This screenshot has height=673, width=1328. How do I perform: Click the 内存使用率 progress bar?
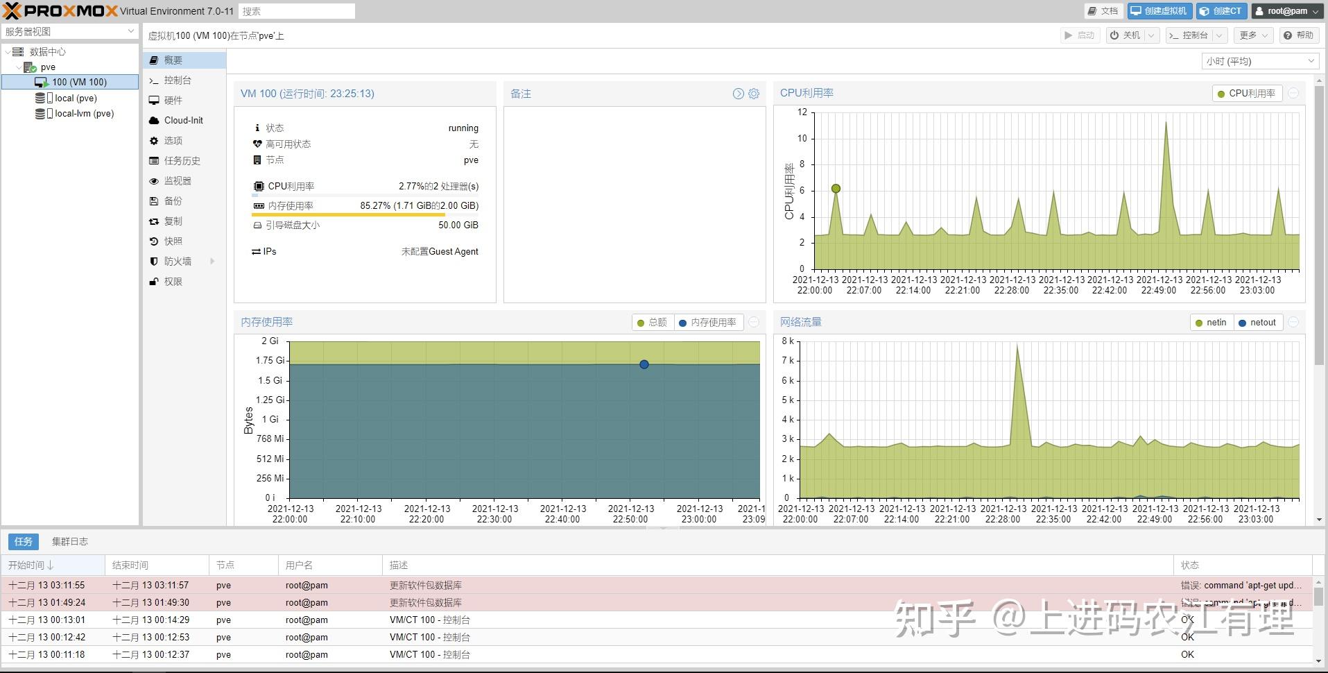[x=348, y=214]
